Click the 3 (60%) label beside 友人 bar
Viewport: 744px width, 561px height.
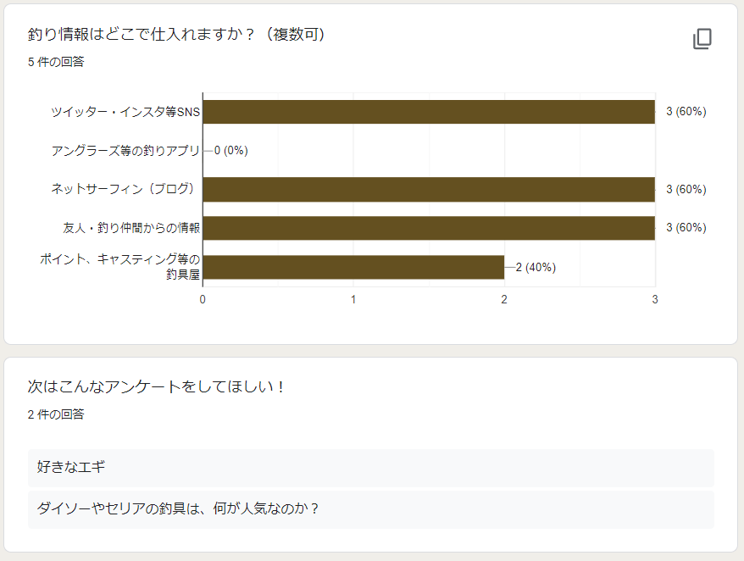(686, 228)
